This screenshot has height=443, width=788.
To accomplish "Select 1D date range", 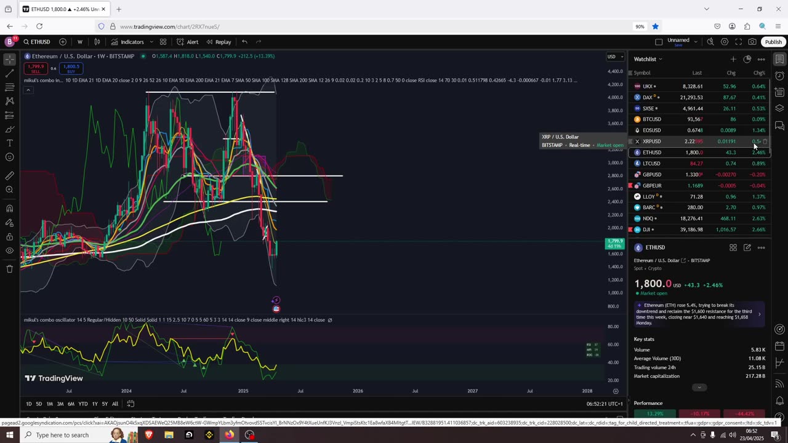I will point(28,404).
